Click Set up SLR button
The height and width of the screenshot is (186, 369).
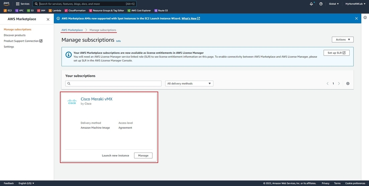click(x=336, y=53)
